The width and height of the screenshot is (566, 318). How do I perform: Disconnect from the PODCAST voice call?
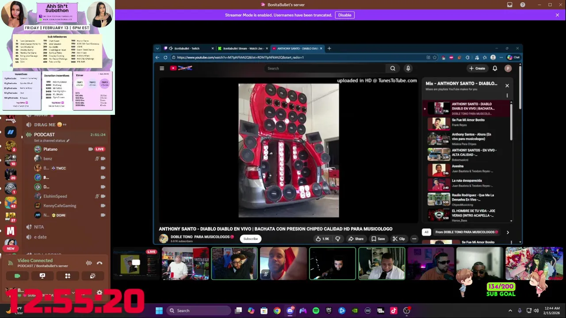point(99,263)
